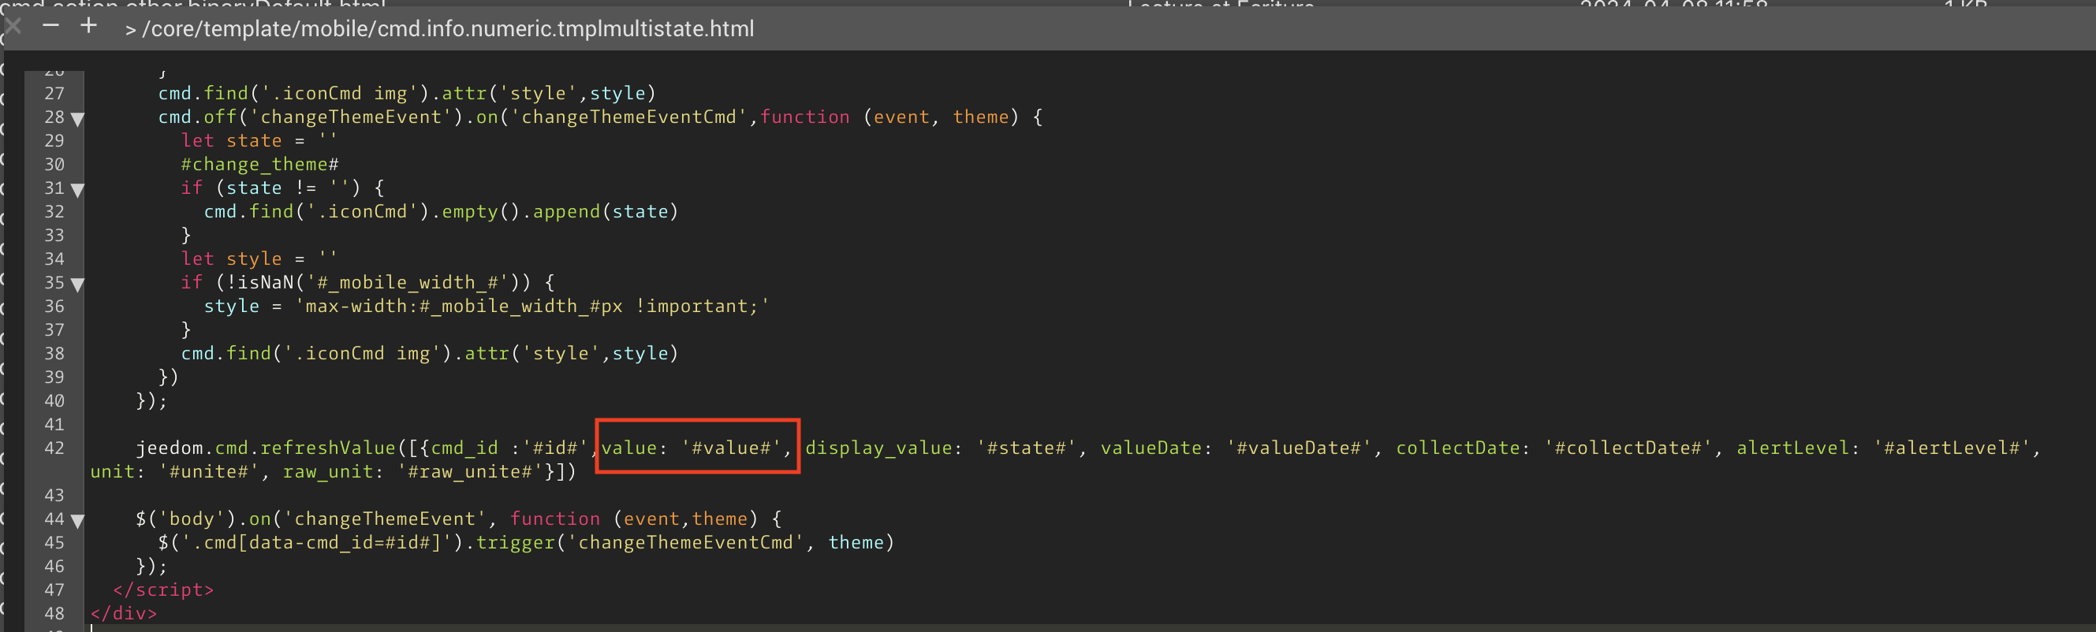Click the plus icon in the editor header
Image resolution: width=2096 pixels, height=632 pixels.
pyautogui.click(x=88, y=26)
